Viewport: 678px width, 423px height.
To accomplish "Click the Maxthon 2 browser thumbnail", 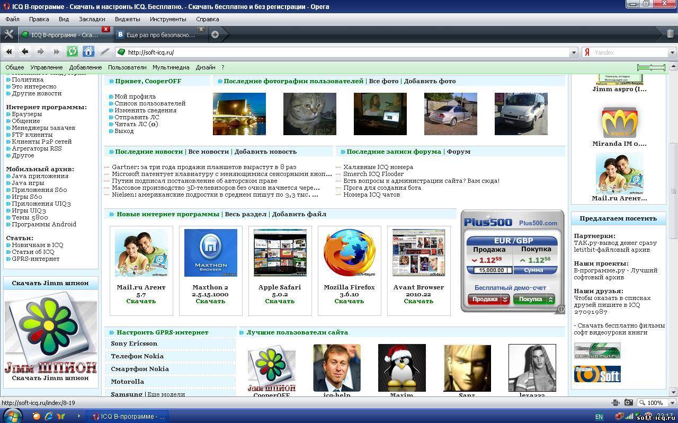I will [x=211, y=253].
